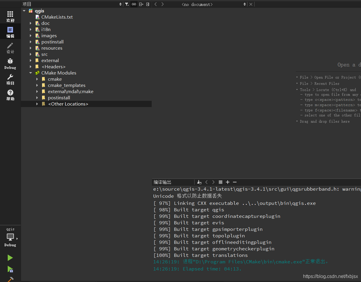Image resolution: width=361 pixels, height=282 pixels.
Task: Open the 项目 projects mode
Action: (10, 80)
